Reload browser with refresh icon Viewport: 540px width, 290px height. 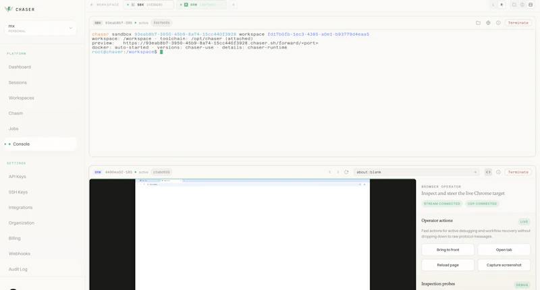(346, 172)
